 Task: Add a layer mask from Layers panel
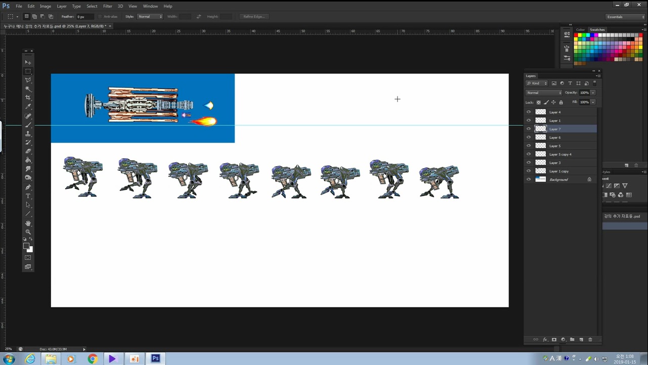point(554,340)
